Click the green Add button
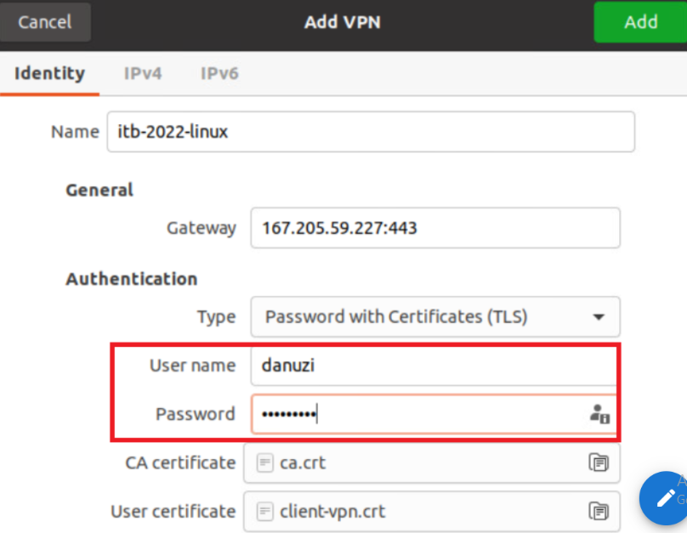 click(641, 22)
